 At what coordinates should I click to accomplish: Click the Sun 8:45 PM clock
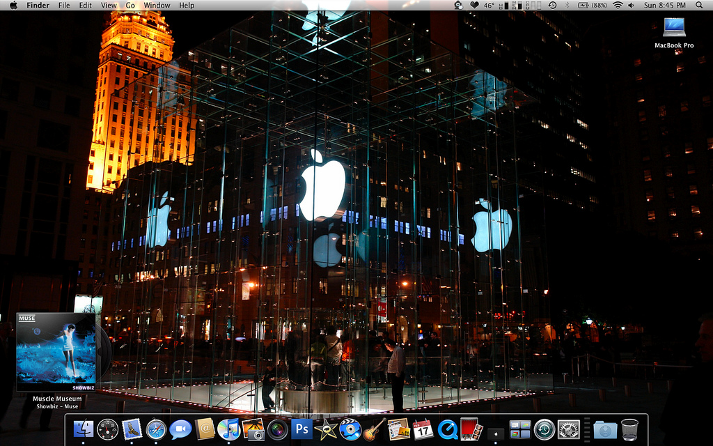pyautogui.click(x=665, y=5)
